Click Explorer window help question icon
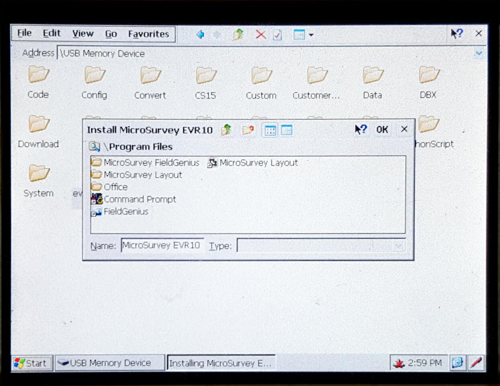The image size is (500, 386). tap(457, 33)
